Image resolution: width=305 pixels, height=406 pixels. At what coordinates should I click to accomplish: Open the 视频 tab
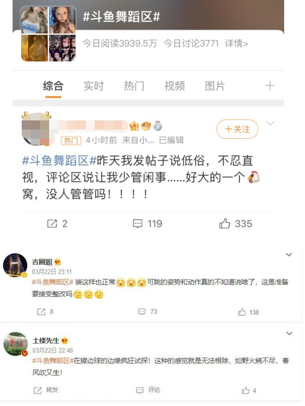pos(175,86)
